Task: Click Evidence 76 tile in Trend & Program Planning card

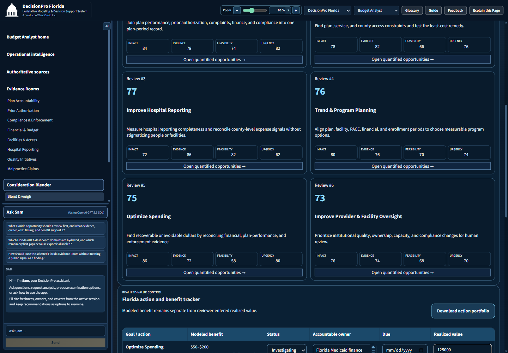Action: (380, 152)
